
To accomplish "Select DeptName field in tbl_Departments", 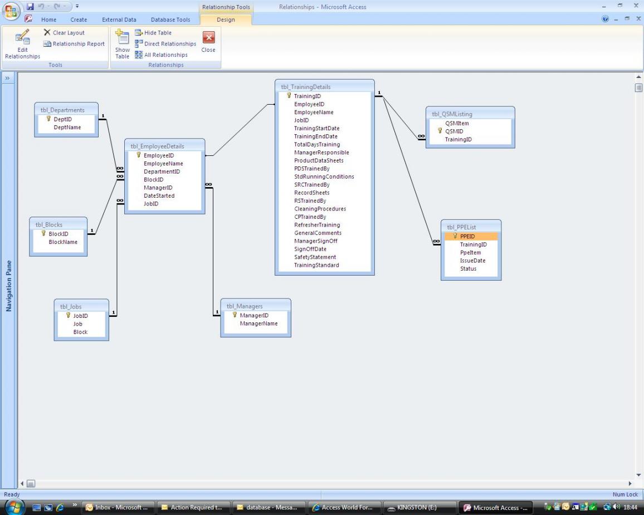I will pyautogui.click(x=66, y=127).
